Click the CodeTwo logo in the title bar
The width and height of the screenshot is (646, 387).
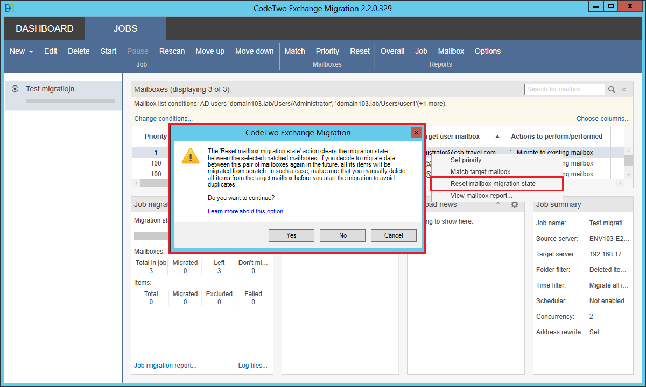[9, 8]
